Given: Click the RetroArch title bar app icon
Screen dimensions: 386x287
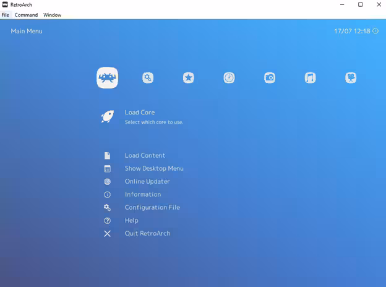Looking at the screenshot, I should pyautogui.click(x=5, y=5).
